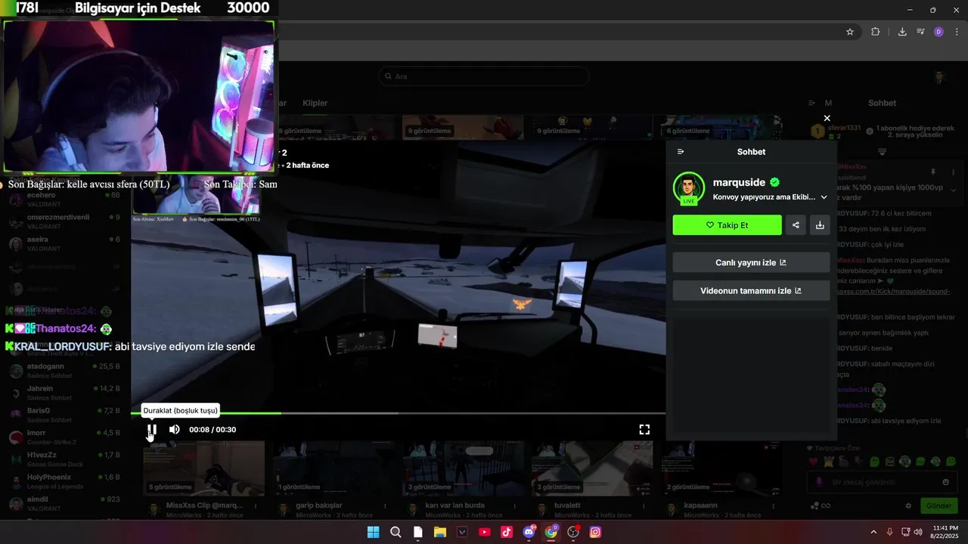
Task: Open 'Canlı yayını izle'
Action: click(751, 263)
